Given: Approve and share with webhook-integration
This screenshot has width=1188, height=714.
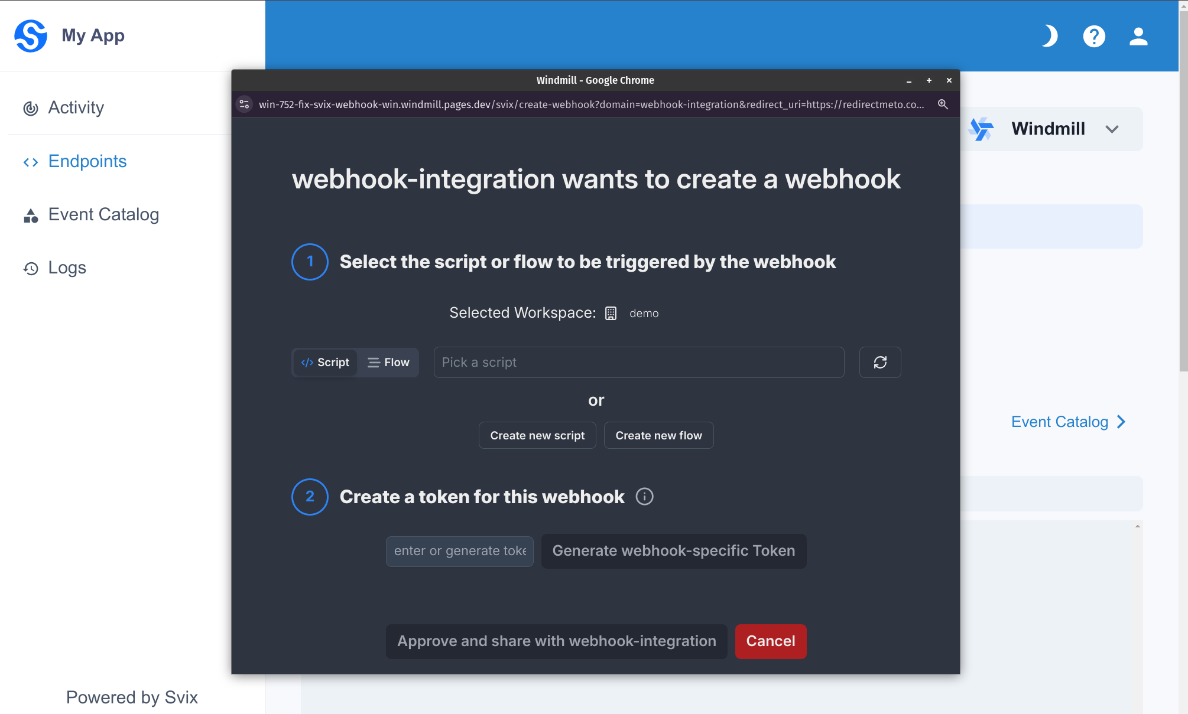Looking at the screenshot, I should (x=557, y=641).
